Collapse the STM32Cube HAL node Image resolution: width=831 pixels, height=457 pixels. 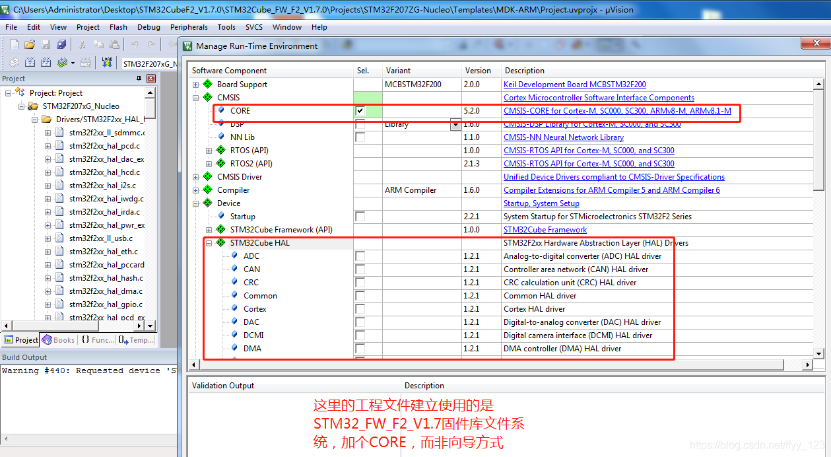209,243
